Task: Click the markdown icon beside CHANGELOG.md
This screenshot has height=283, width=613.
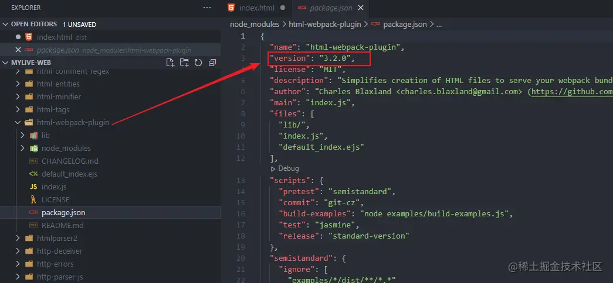Action: [x=33, y=161]
